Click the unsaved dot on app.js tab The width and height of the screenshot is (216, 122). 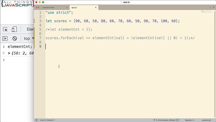click(x=96, y=7)
